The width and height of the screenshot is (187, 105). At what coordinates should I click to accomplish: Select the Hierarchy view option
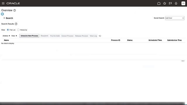point(18,30)
